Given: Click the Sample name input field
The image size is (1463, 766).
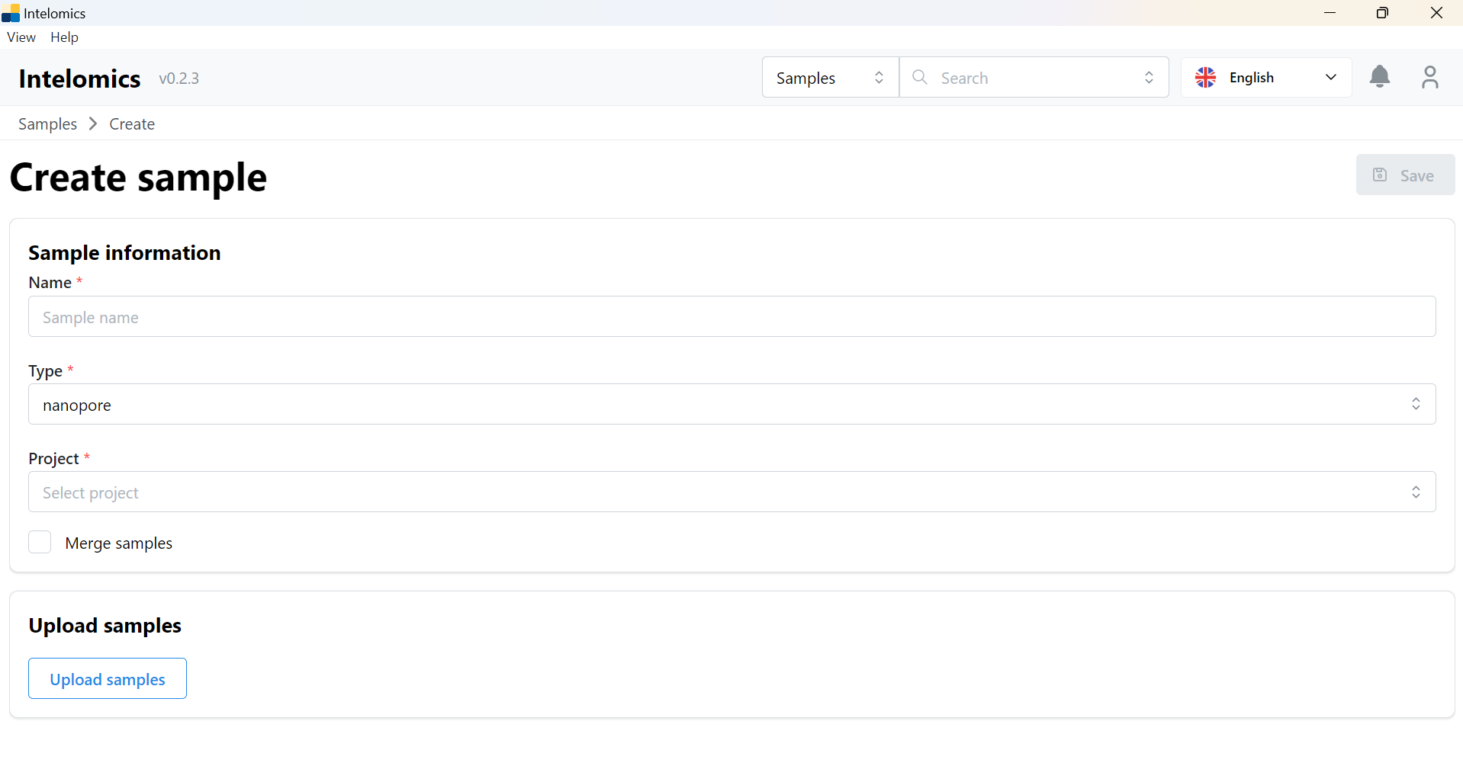Looking at the screenshot, I should pos(731,317).
